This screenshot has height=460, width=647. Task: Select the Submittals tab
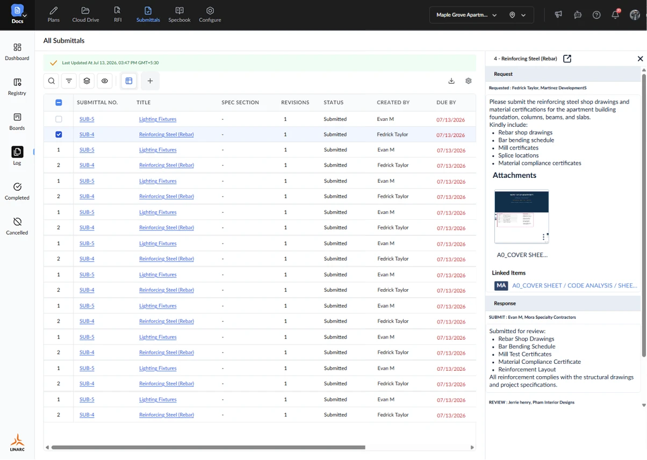(148, 15)
